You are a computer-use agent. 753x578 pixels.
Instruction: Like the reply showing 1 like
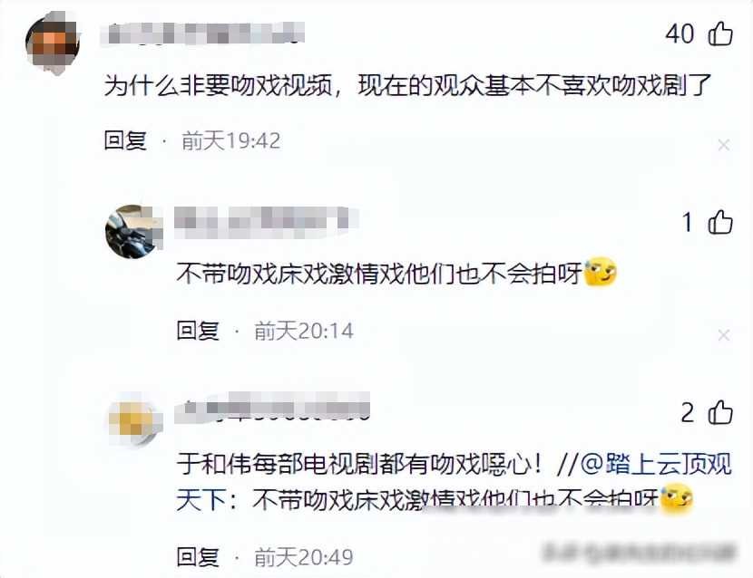[x=720, y=223]
